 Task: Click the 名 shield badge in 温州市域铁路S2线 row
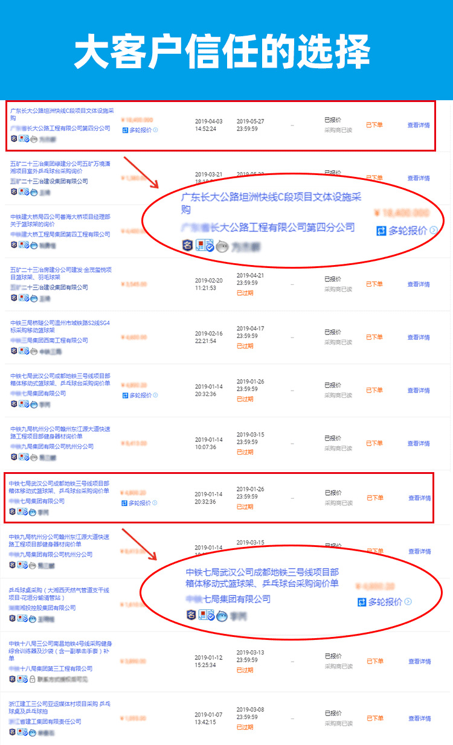[x=14, y=351]
